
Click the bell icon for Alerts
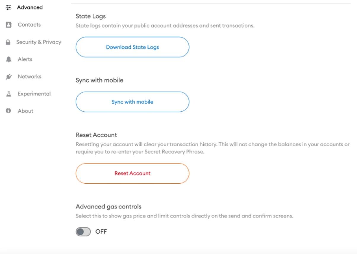pyautogui.click(x=9, y=59)
